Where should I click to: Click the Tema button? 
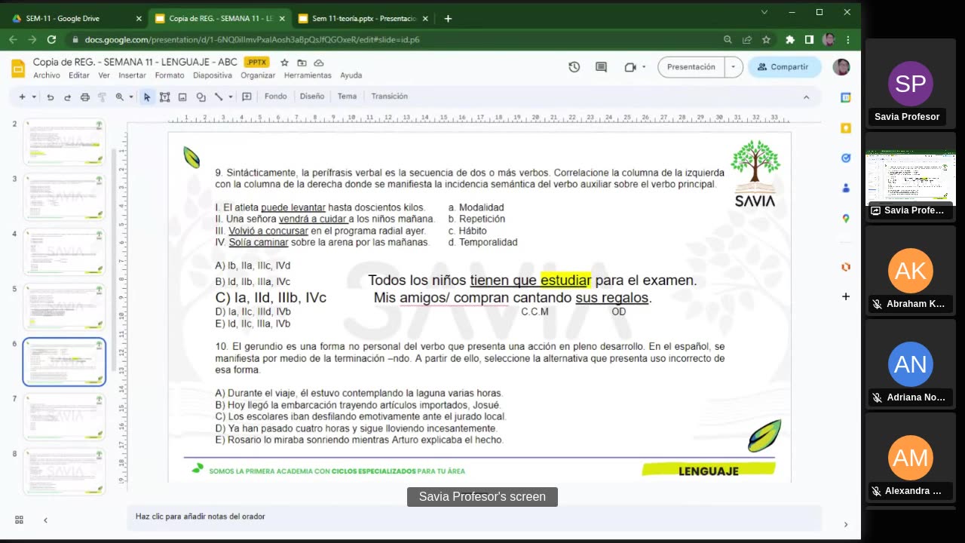(x=347, y=97)
